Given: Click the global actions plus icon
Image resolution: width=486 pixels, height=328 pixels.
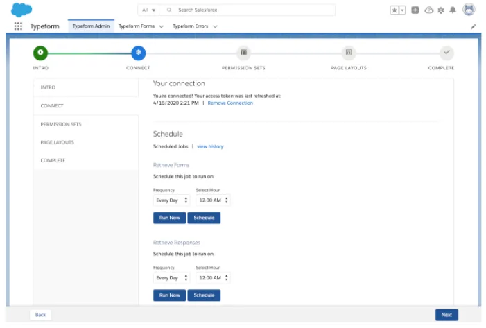Looking at the screenshot, I should 415,10.
